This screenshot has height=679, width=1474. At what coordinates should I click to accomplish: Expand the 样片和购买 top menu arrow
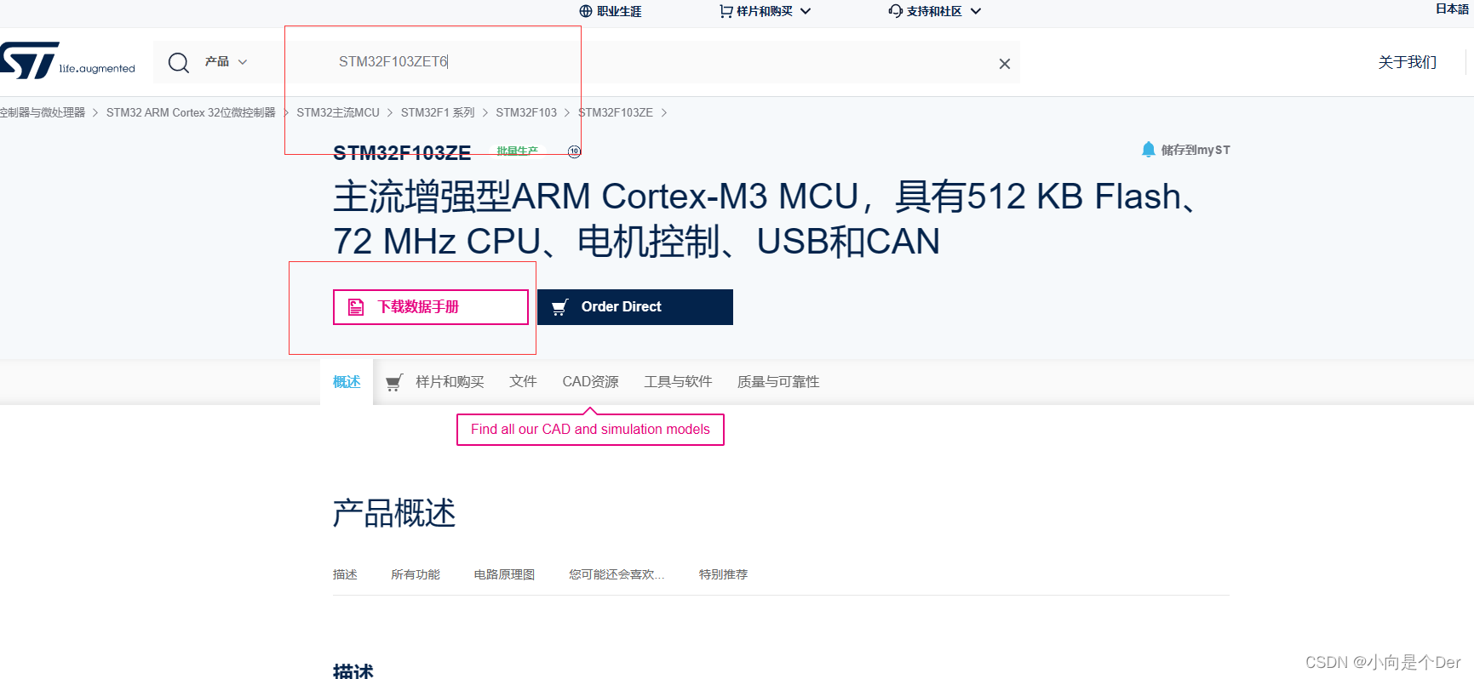tap(806, 11)
